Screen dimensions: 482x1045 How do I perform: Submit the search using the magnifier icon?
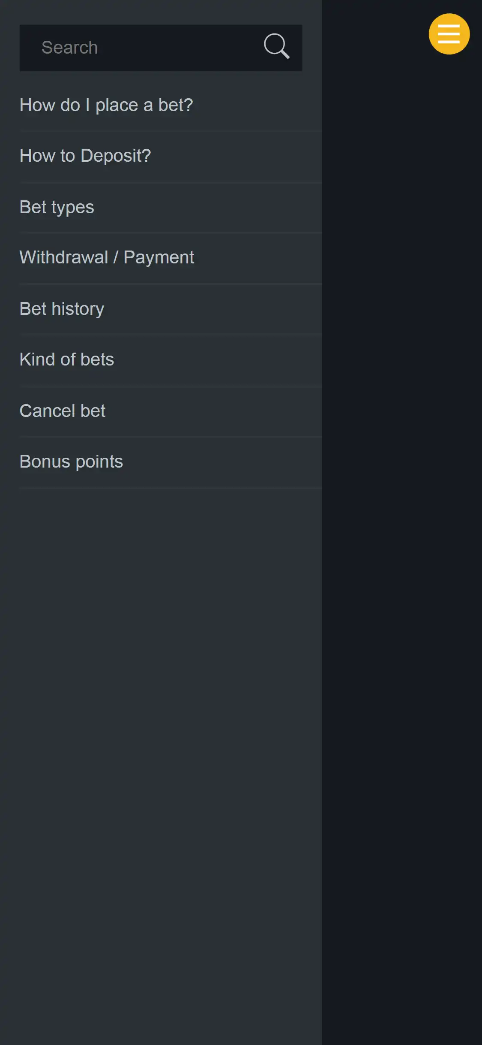[276, 46]
